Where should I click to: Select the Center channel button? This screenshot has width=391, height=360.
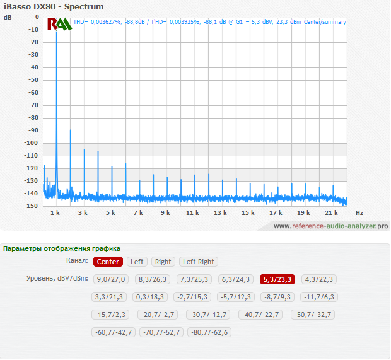108,262
